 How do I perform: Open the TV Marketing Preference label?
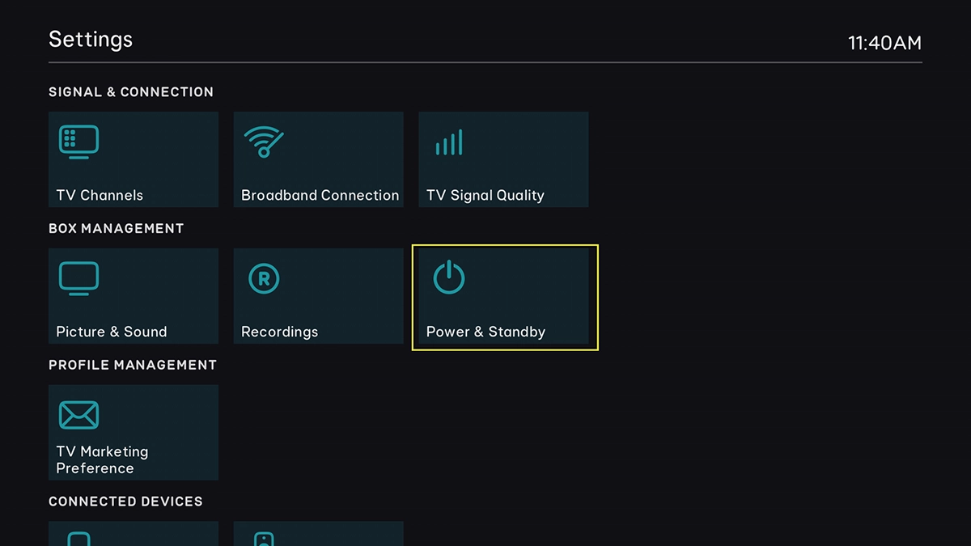(x=102, y=459)
